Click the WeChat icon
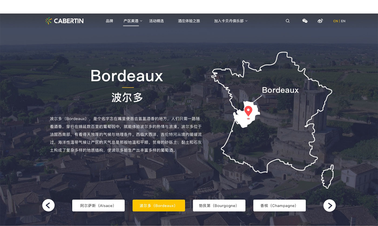Screen dimensions: 378x226 point(305,21)
